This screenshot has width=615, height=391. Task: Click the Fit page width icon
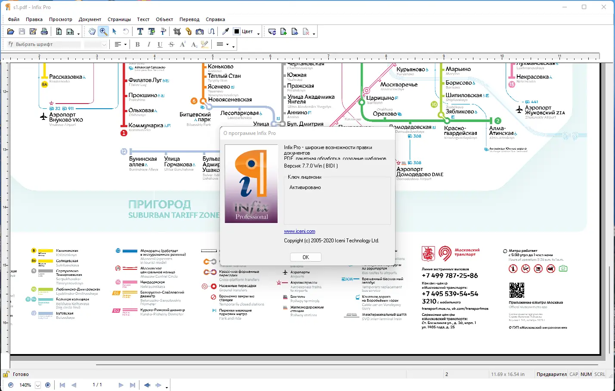click(x=70, y=31)
